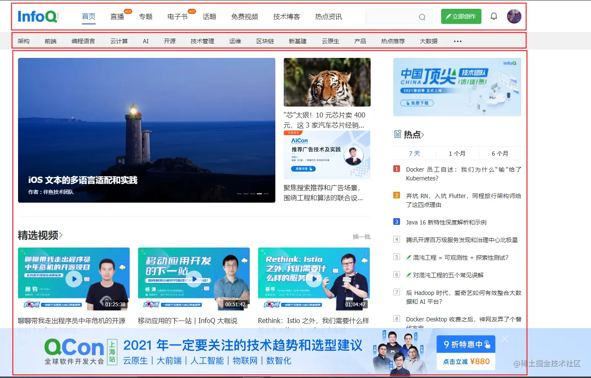Select the 架构 category
Viewport: 591px width, 378px height.
pyautogui.click(x=24, y=41)
